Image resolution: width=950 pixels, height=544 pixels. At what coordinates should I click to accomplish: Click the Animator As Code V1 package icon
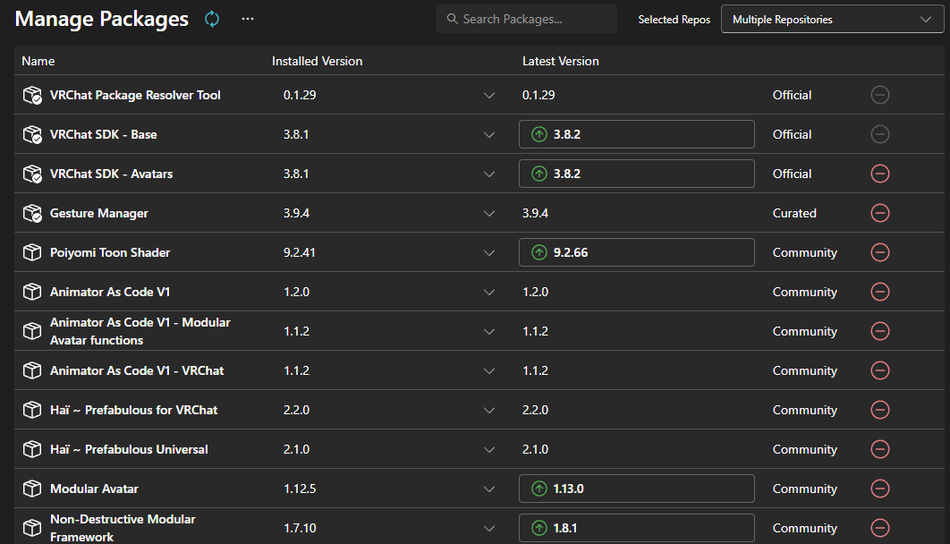tap(32, 292)
